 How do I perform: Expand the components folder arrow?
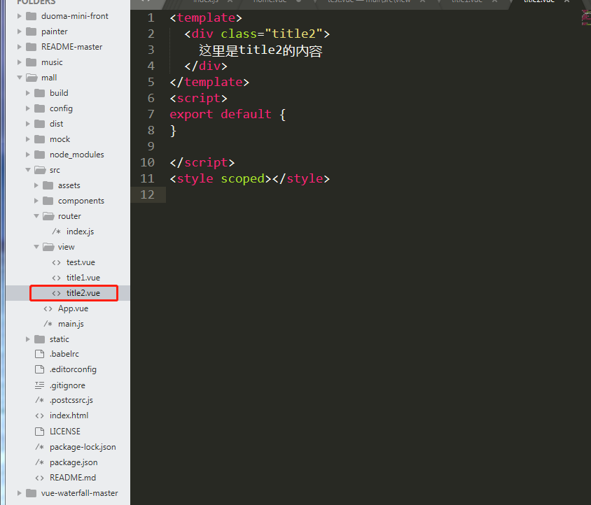(x=36, y=201)
